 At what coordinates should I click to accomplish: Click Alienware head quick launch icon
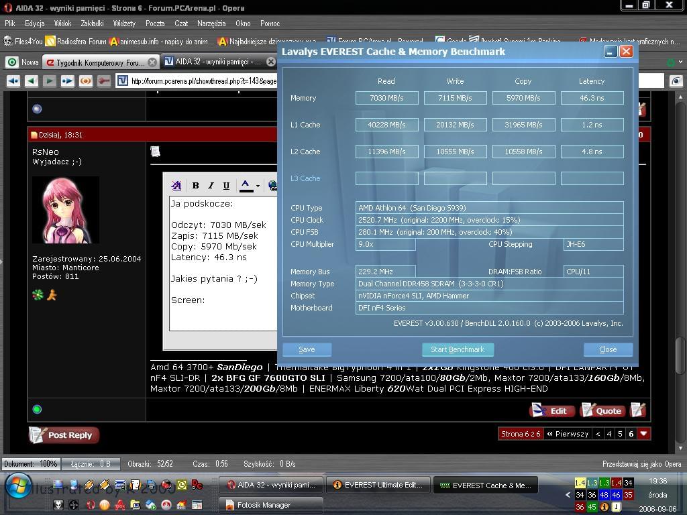tap(58, 505)
